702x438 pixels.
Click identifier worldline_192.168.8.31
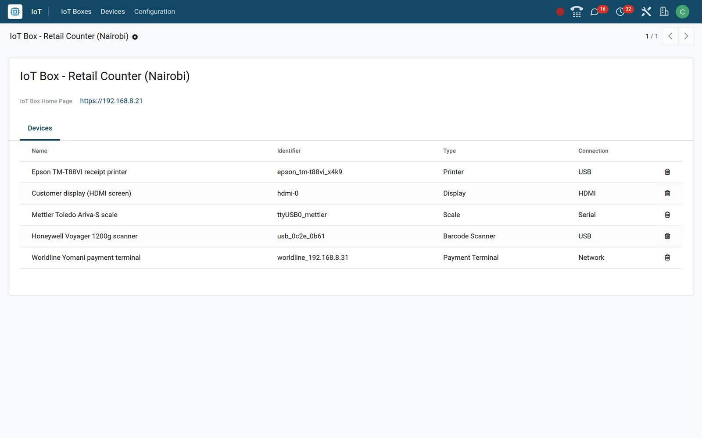[313, 258]
